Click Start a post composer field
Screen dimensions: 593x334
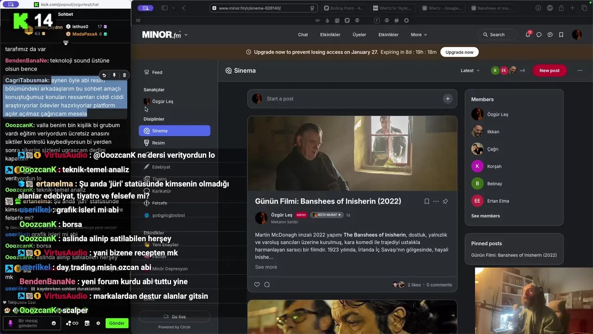click(352, 99)
